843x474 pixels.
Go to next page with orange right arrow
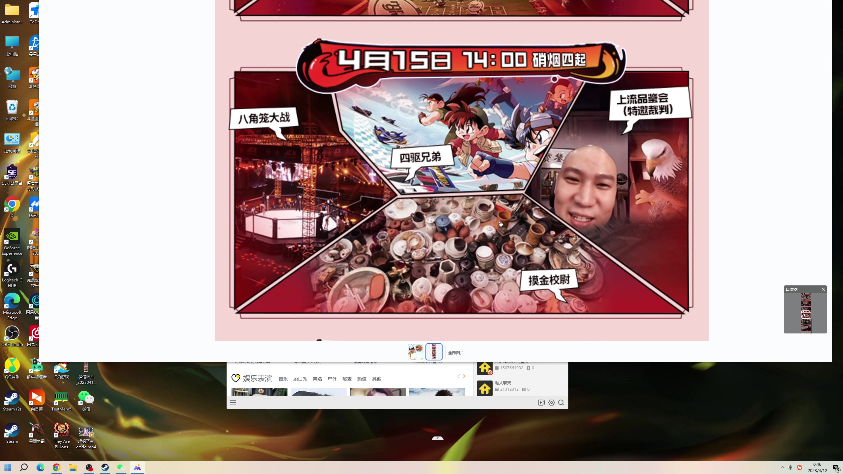pos(464,376)
